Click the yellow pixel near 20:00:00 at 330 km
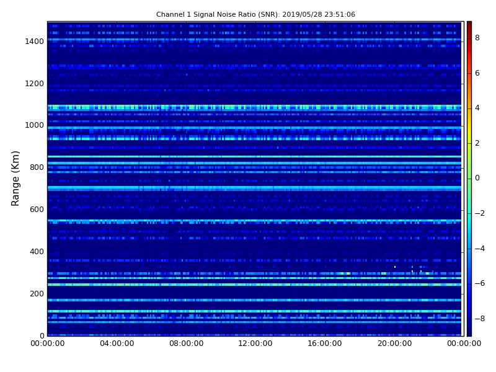The width and height of the screenshot is (496, 372). click(395, 267)
